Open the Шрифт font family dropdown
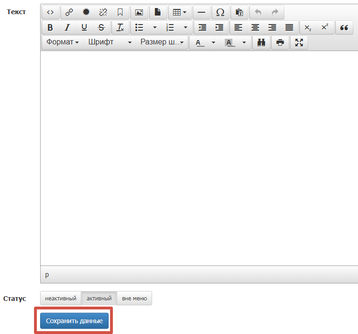The width and height of the screenshot is (358, 334). (110, 42)
